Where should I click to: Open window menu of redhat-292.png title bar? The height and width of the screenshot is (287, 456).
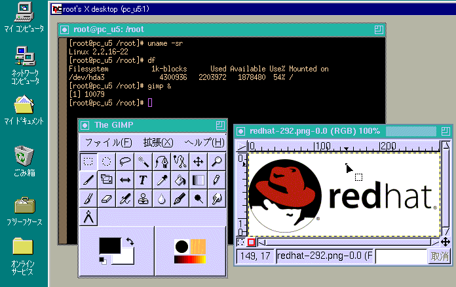coord(240,132)
